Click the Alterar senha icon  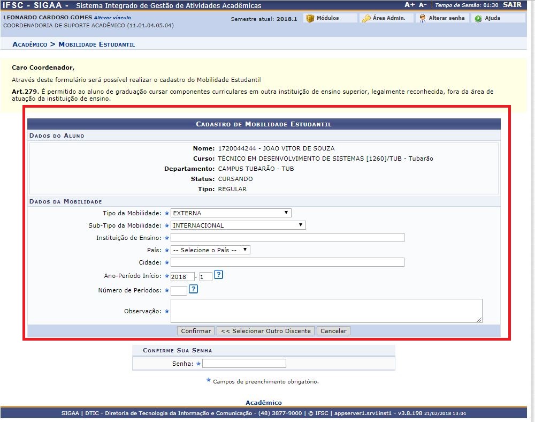coord(423,18)
